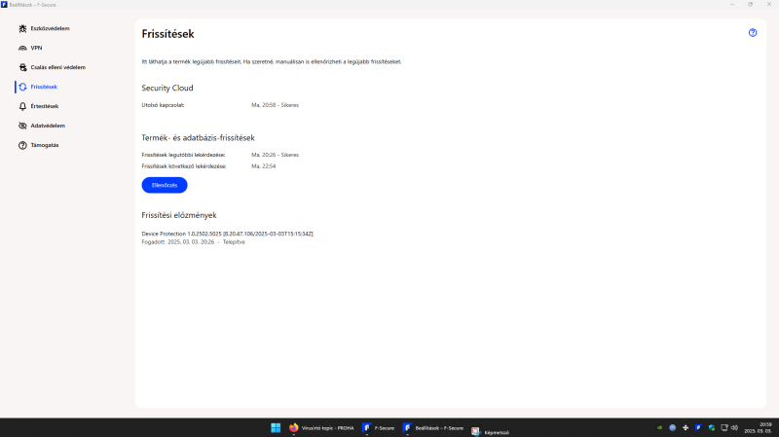
Task: Click Utolsó kapcsolat label
Action: (163, 105)
